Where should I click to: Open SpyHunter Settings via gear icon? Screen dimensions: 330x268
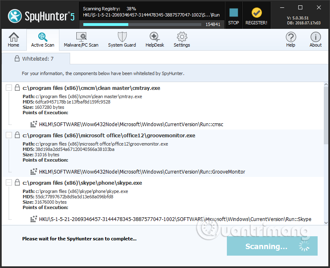pos(181,36)
